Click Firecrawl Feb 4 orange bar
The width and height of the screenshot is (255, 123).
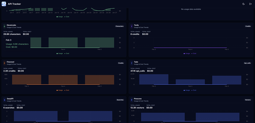pos(63,80)
